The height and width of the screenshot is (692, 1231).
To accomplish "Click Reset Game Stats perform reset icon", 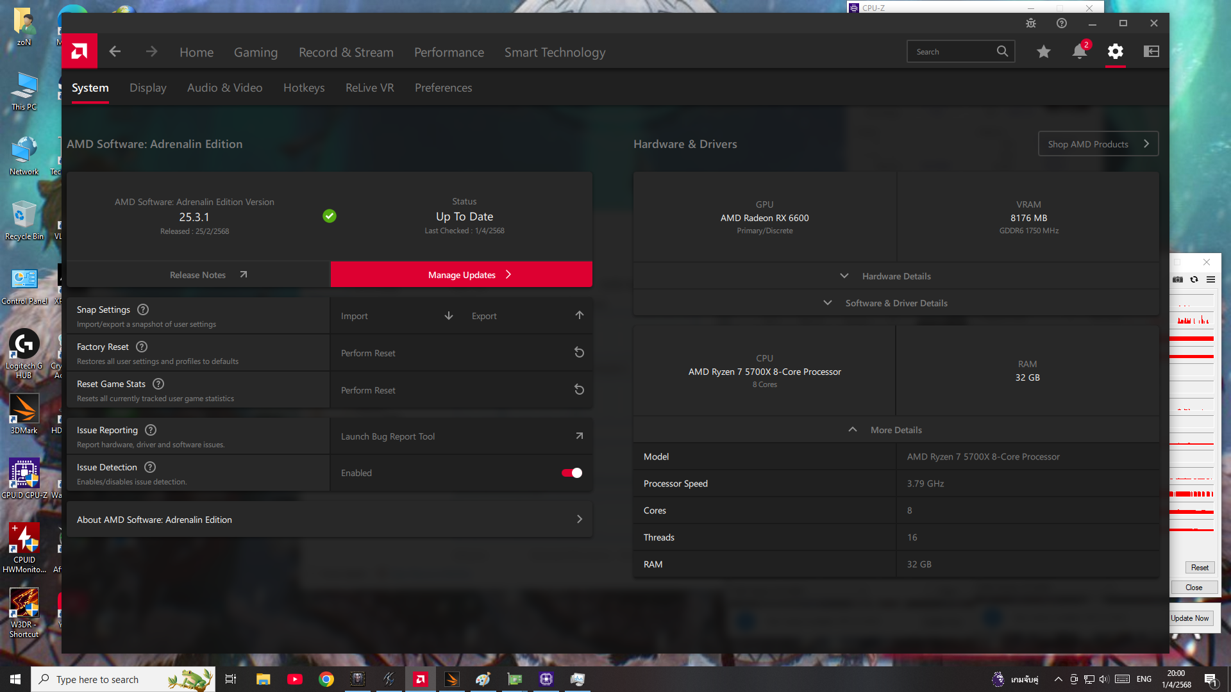I will tap(579, 390).
